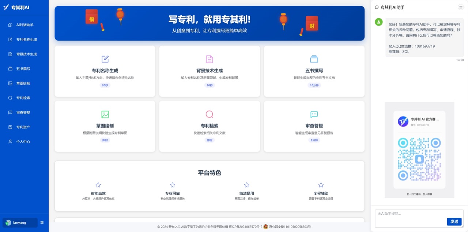
Task: Click the 背景技术生成 document icon in sidebar
Action: pos(10,54)
